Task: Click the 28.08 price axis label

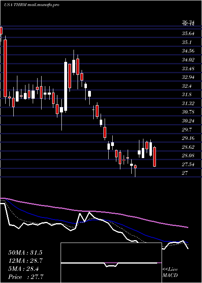Action: 188,156
